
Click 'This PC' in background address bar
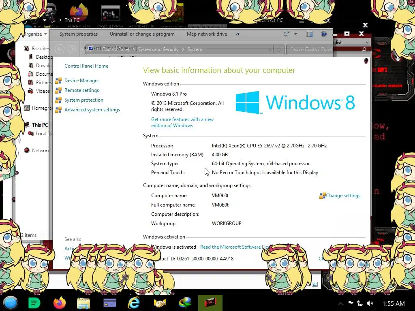pos(72,20)
